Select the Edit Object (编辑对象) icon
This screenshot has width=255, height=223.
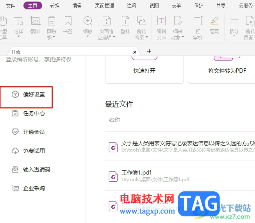[178, 20]
